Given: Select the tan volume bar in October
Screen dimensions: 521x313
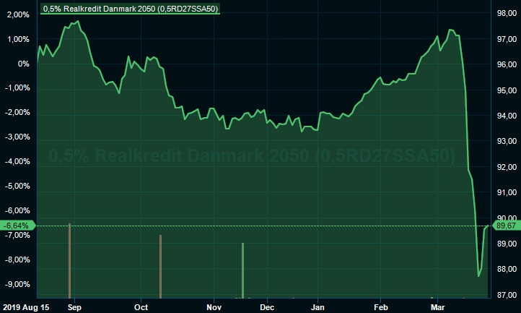Looking at the screenshot, I should click(x=160, y=266).
